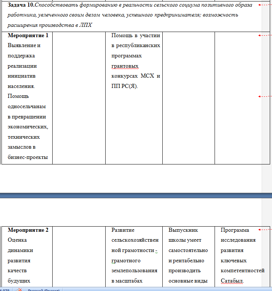Click the word "поддержка"

pyautogui.click(x=21, y=56)
